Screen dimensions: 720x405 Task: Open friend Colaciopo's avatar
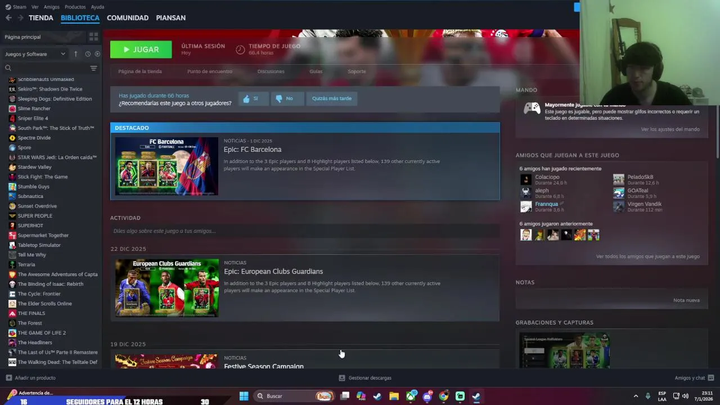pyautogui.click(x=526, y=179)
